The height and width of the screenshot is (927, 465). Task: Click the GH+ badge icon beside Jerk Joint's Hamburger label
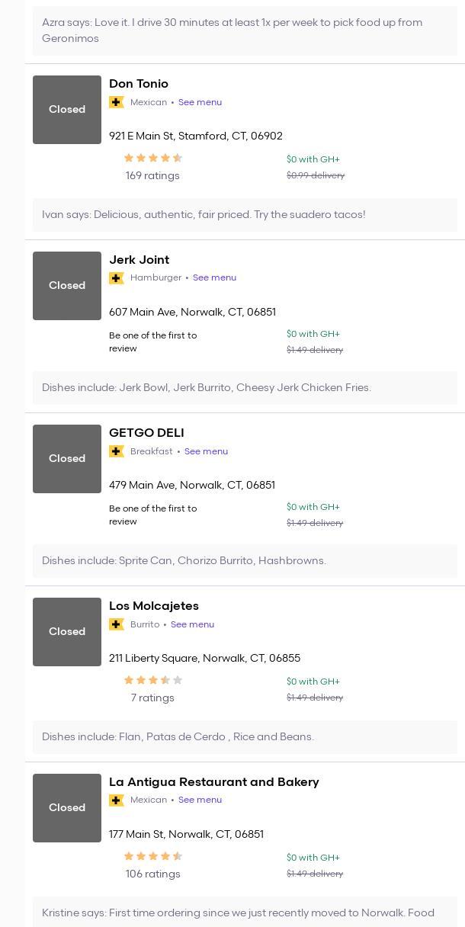coord(117,278)
